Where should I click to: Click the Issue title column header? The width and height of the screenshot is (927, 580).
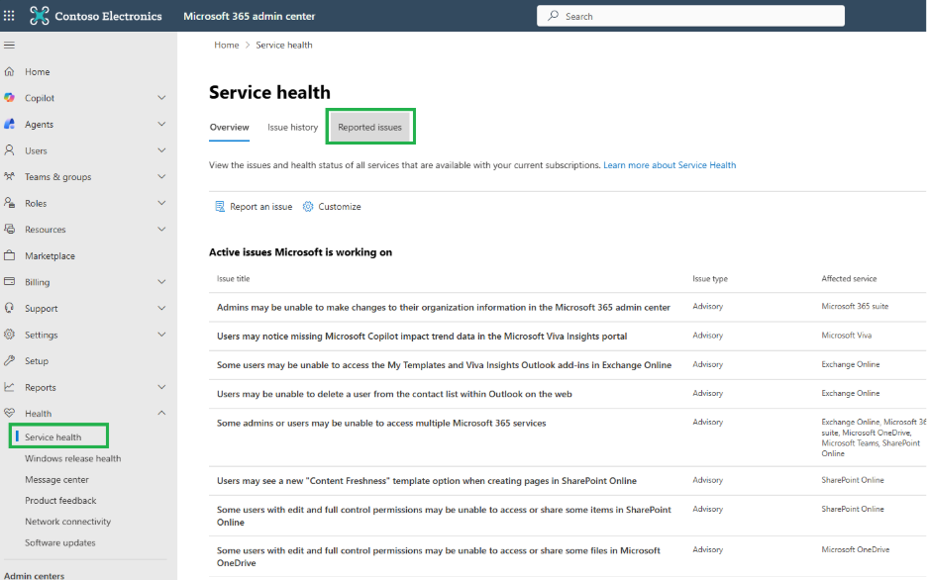pyautogui.click(x=233, y=279)
